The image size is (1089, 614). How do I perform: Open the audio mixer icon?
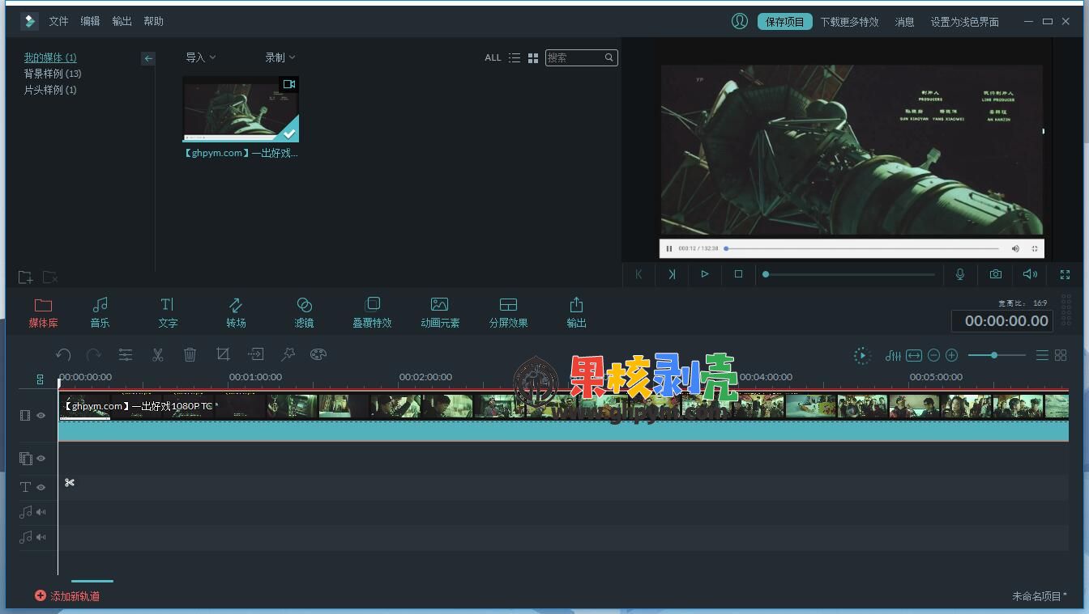tap(893, 355)
